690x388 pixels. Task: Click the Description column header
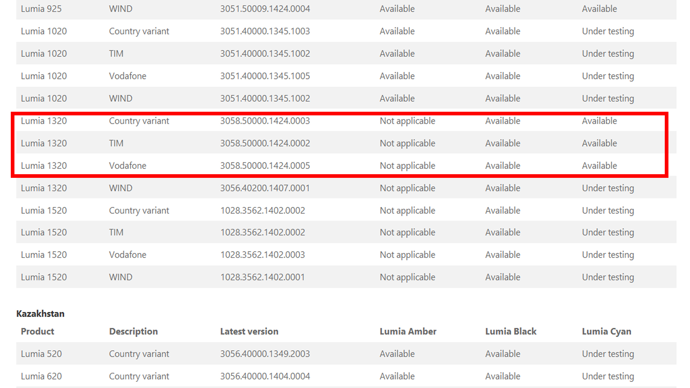pos(133,331)
